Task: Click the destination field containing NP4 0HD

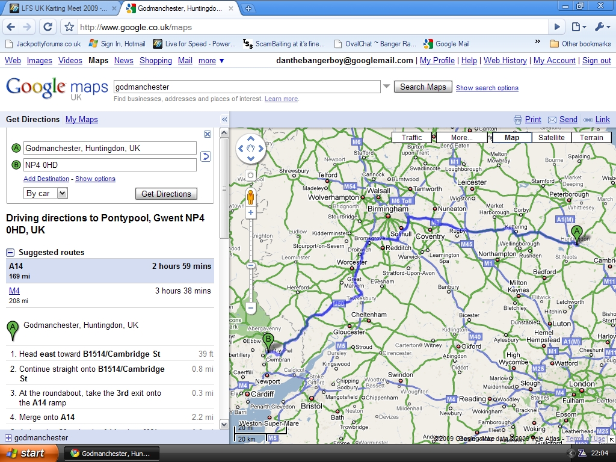Action: click(x=110, y=165)
